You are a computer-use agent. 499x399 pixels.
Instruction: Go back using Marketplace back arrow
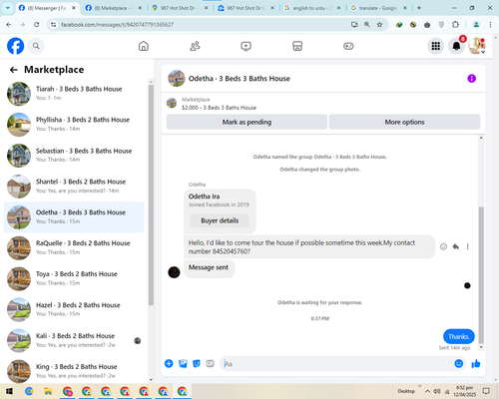click(x=14, y=70)
